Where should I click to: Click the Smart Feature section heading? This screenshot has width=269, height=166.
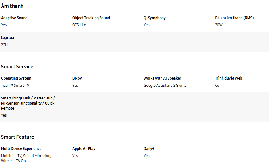pyautogui.click(x=17, y=137)
